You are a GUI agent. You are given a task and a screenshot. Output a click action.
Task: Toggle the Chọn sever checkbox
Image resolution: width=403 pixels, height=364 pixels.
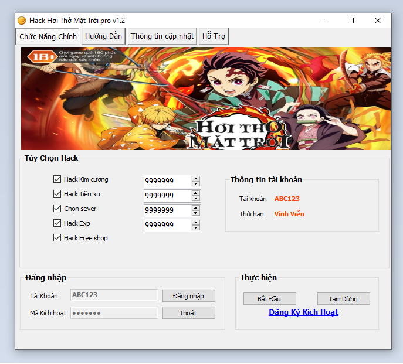57,209
